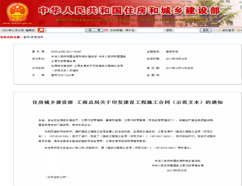This screenshot has width=242, height=186.
Task: Click the home icon beside 设为首页
Action: 219,30
